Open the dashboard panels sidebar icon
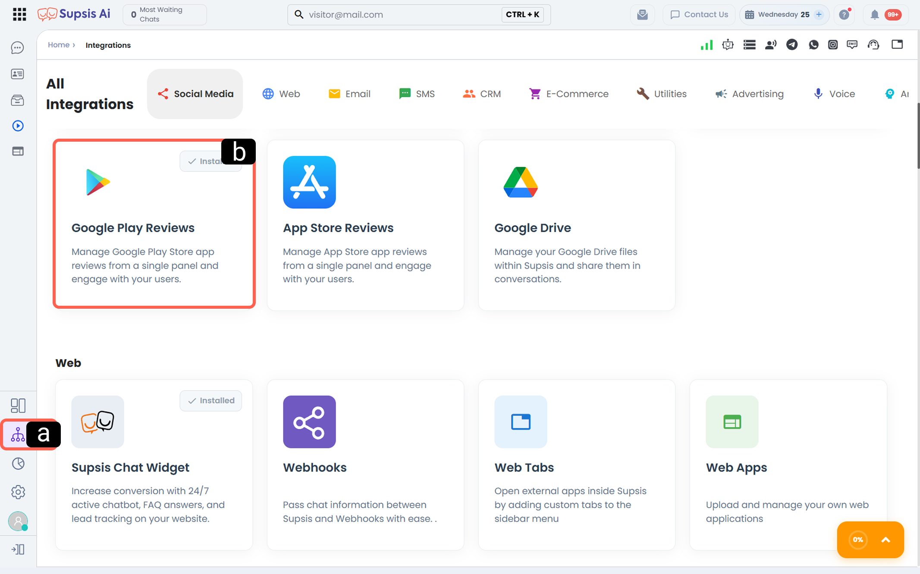Screen dimensions: 920x574 click(x=18, y=405)
